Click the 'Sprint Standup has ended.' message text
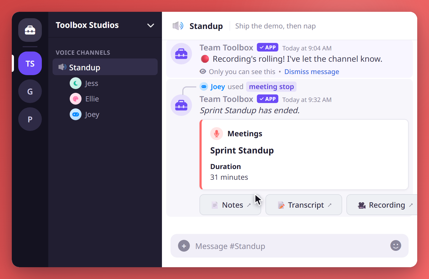 [x=250, y=110]
